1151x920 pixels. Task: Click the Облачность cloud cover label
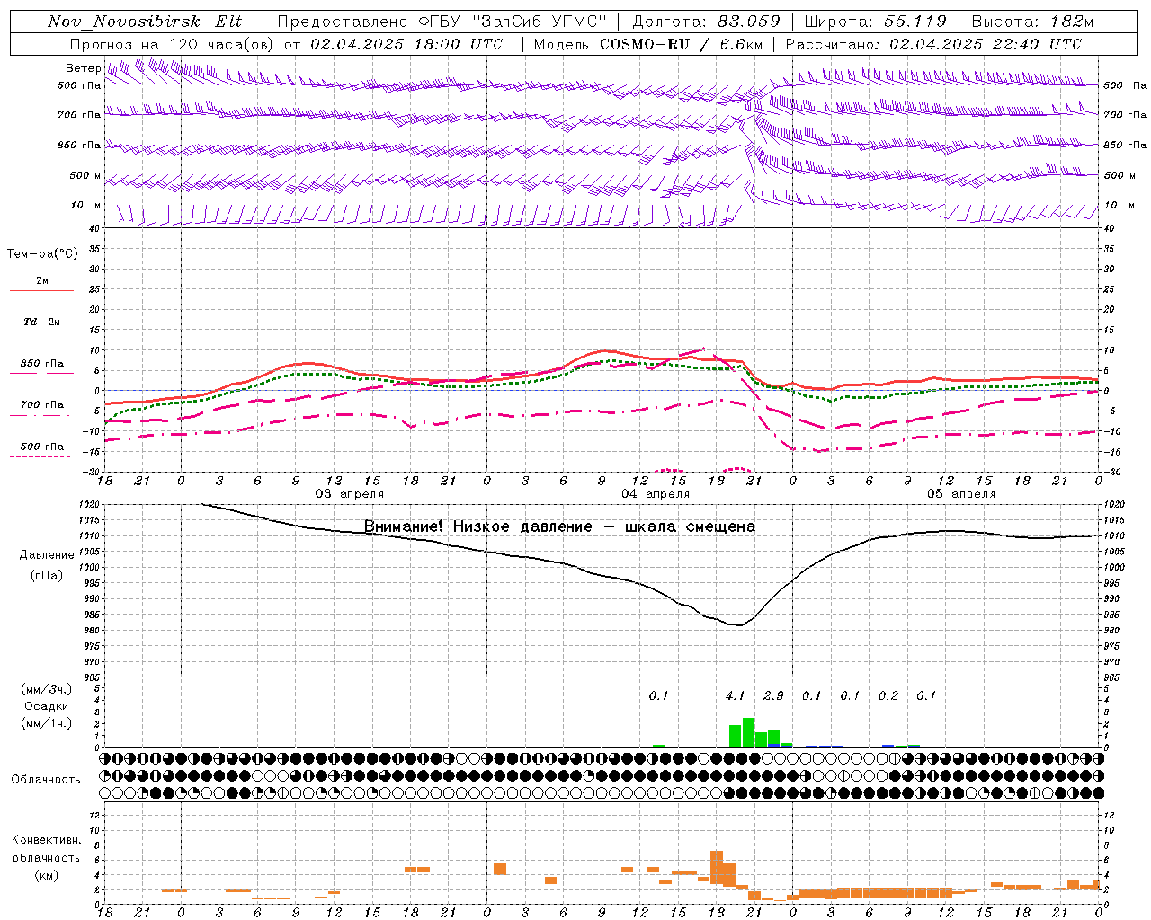click(x=46, y=780)
